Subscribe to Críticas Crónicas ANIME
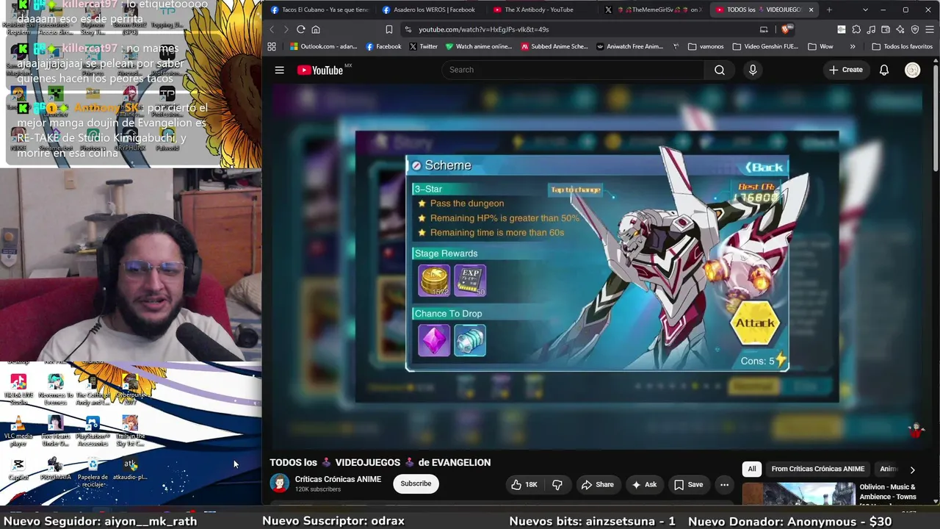 [x=416, y=483]
